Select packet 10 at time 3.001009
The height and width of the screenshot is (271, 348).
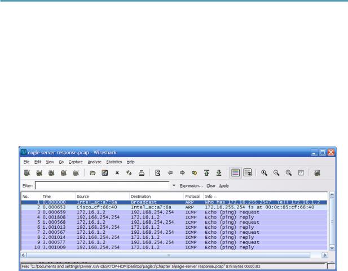point(174,247)
